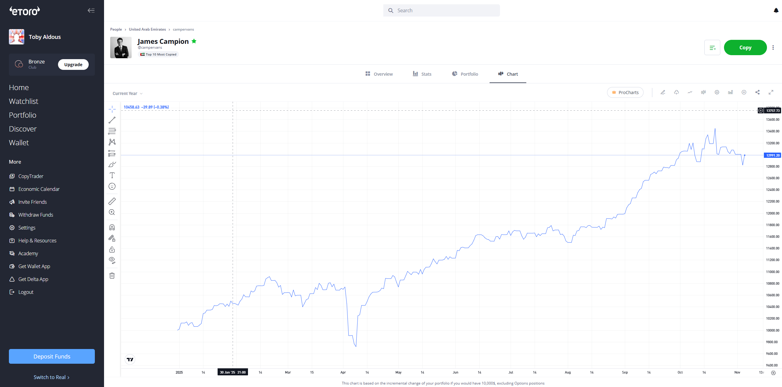Activate the magnet snap mode
The width and height of the screenshot is (782, 387).
(x=112, y=227)
